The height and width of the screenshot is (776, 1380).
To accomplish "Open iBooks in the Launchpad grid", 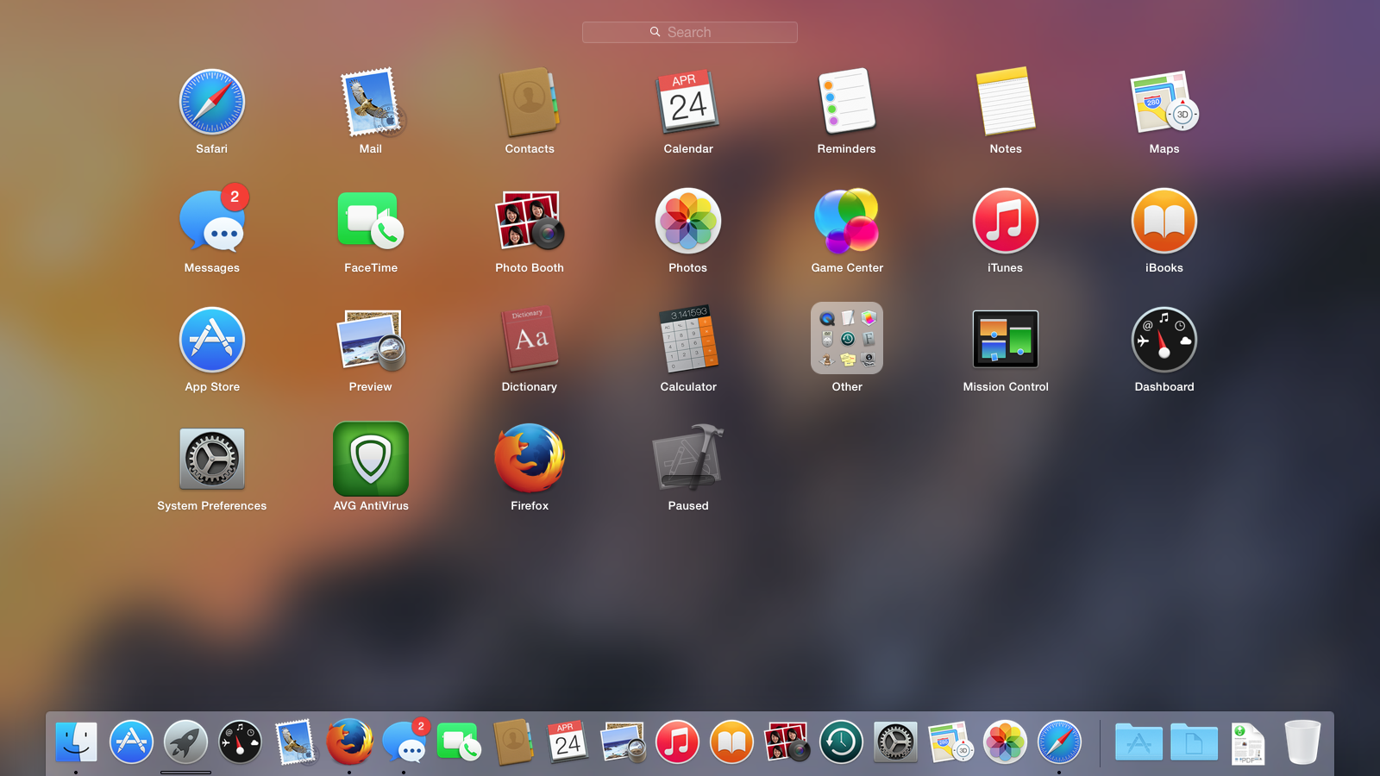I will pyautogui.click(x=1164, y=221).
